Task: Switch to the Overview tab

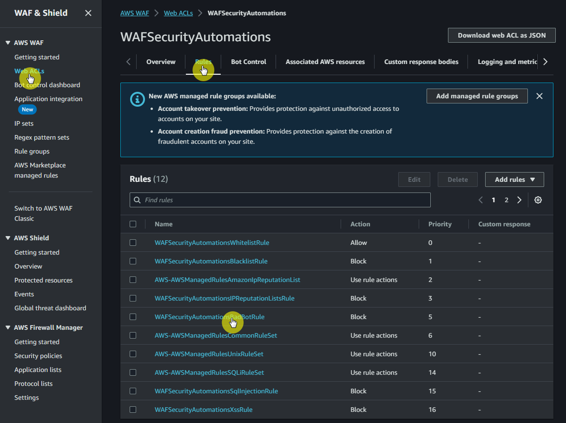Action: click(x=161, y=62)
